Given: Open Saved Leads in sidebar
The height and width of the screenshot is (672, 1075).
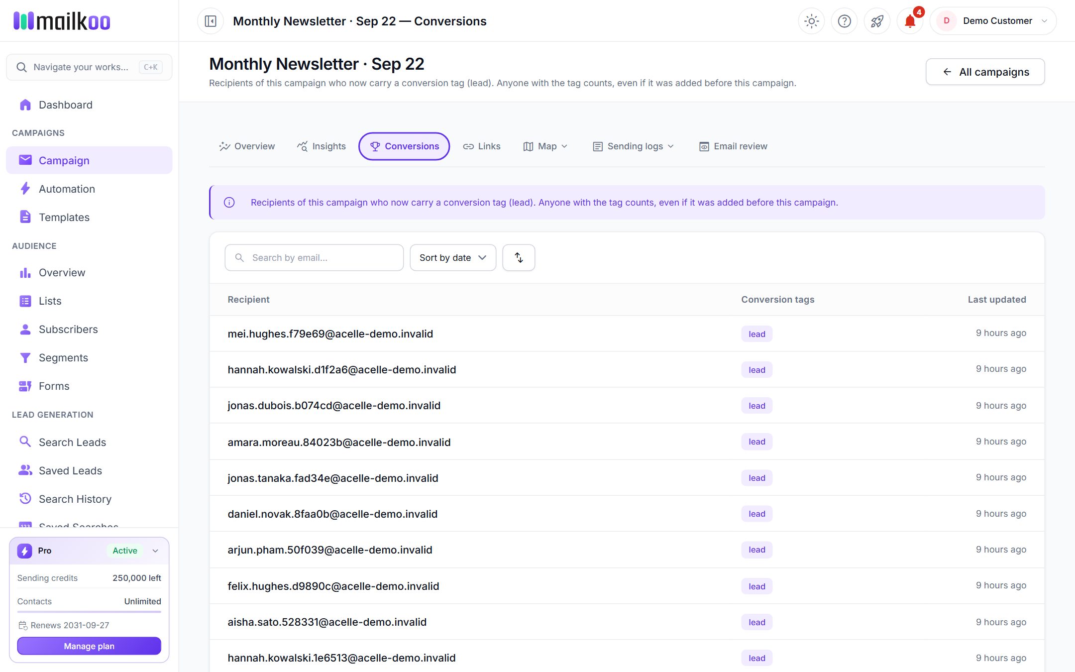Looking at the screenshot, I should coord(89,470).
